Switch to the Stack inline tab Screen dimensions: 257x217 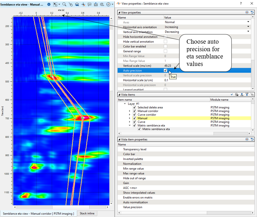coord(87,214)
